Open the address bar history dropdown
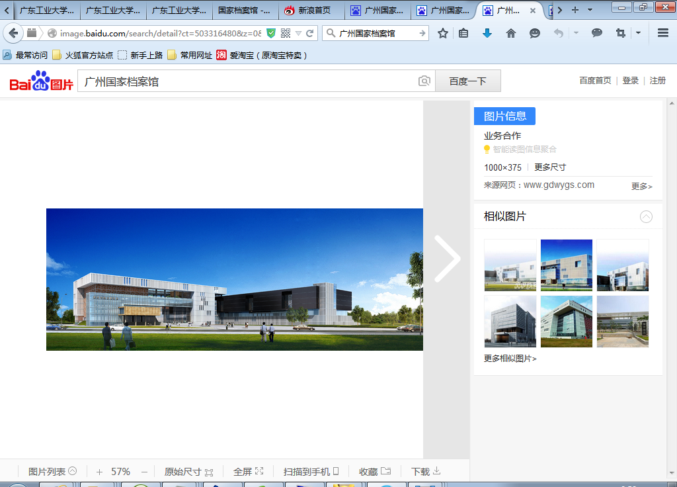The height and width of the screenshot is (487, 677). [298, 33]
